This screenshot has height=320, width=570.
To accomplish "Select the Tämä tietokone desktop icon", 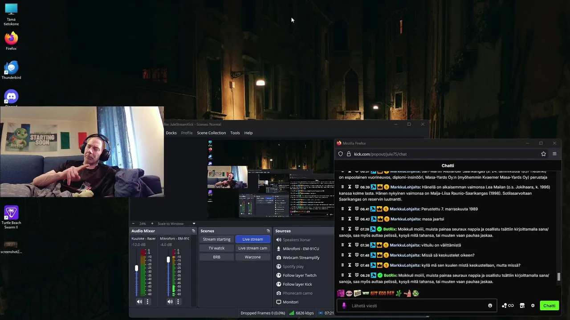I will click(x=11, y=14).
